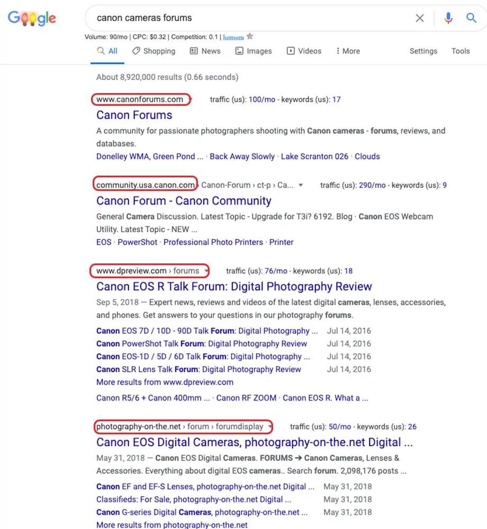Click the Volume: 90/mo keyword stats text

(151, 37)
